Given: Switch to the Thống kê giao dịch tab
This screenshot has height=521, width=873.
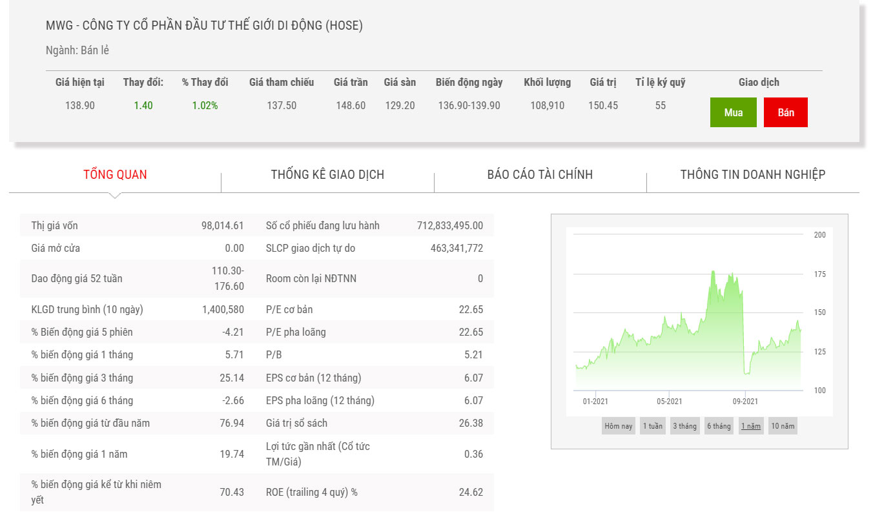Looking at the screenshot, I should point(327,174).
